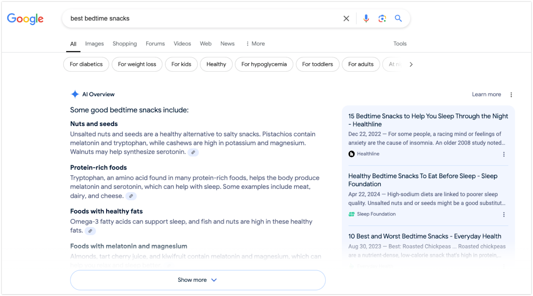Image resolution: width=533 pixels, height=296 pixels.
Task: Open the More search types dropdown
Action: (x=256, y=44)
